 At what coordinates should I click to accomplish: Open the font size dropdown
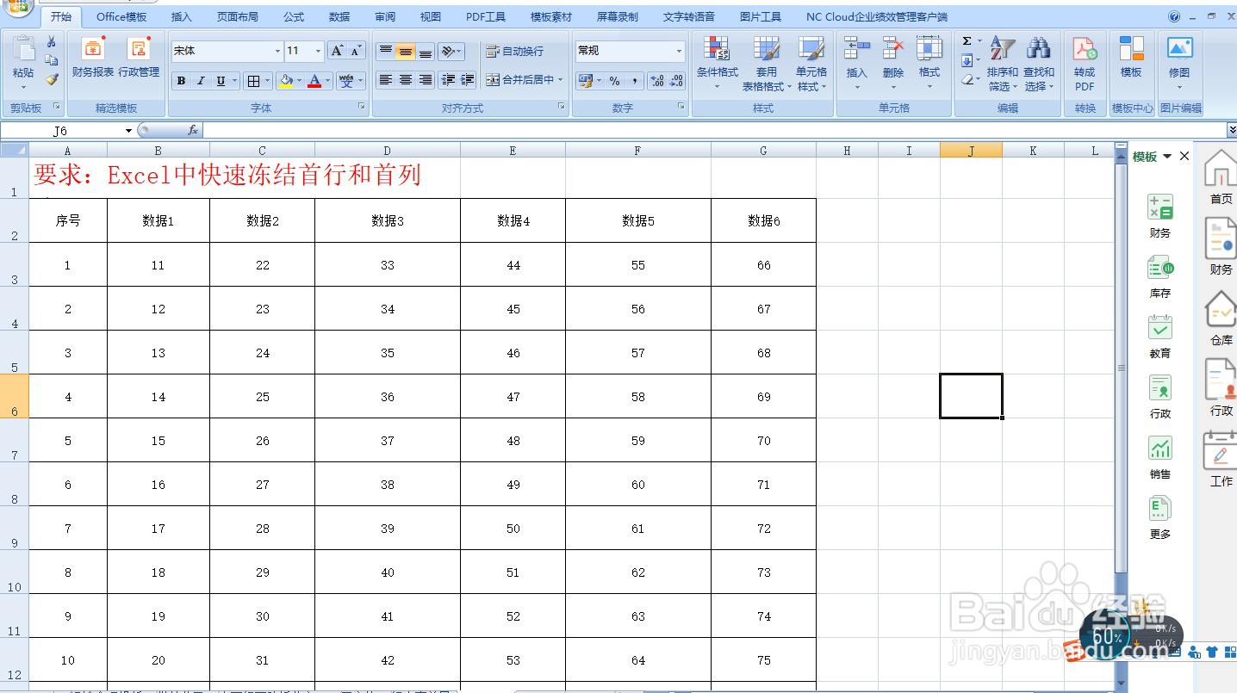(317, 51)
